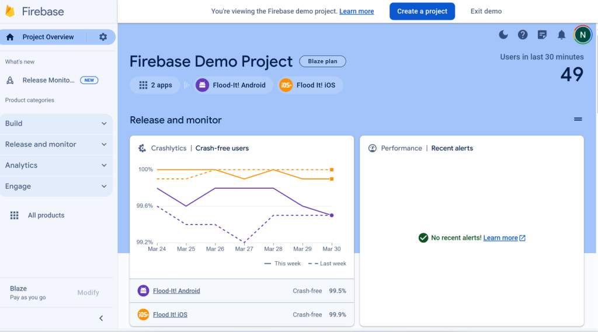The image size is (598, 332).
Task: Open project settings gear icon
Action: pyautogui.click(x=103, y=37)
